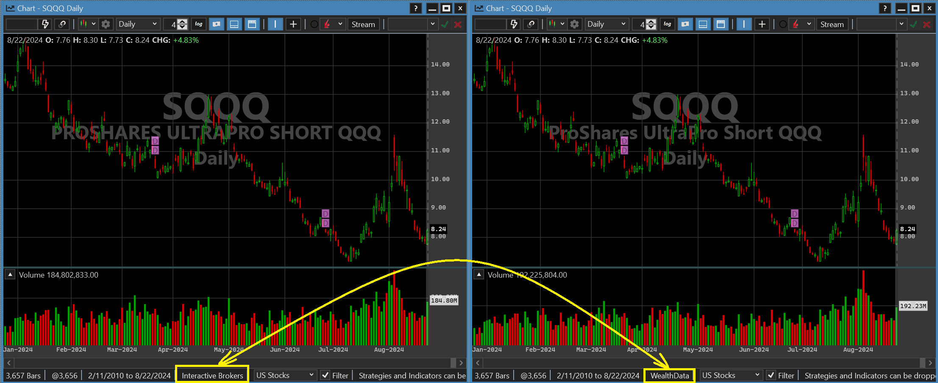
Task: Decrease bar width stepper in left chart
Action: [x=182, y=27]
